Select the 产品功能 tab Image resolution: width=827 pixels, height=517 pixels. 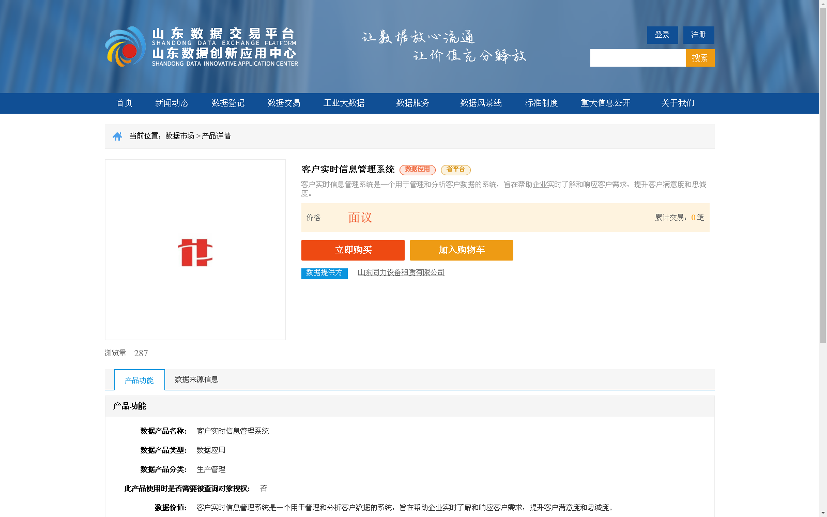(140, 380)
